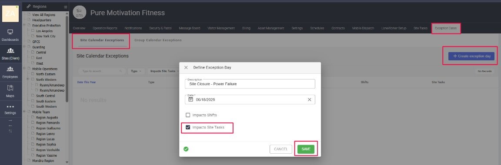The image size is (501, 165).
Task: Click the Description field in the dialog
Action: click(x=250, y=84)
